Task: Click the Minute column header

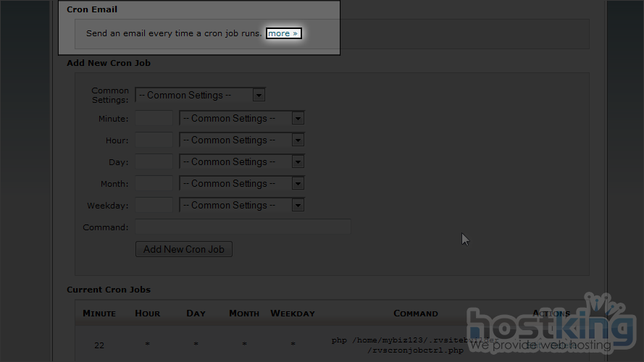Action: [x=99, y=313]
